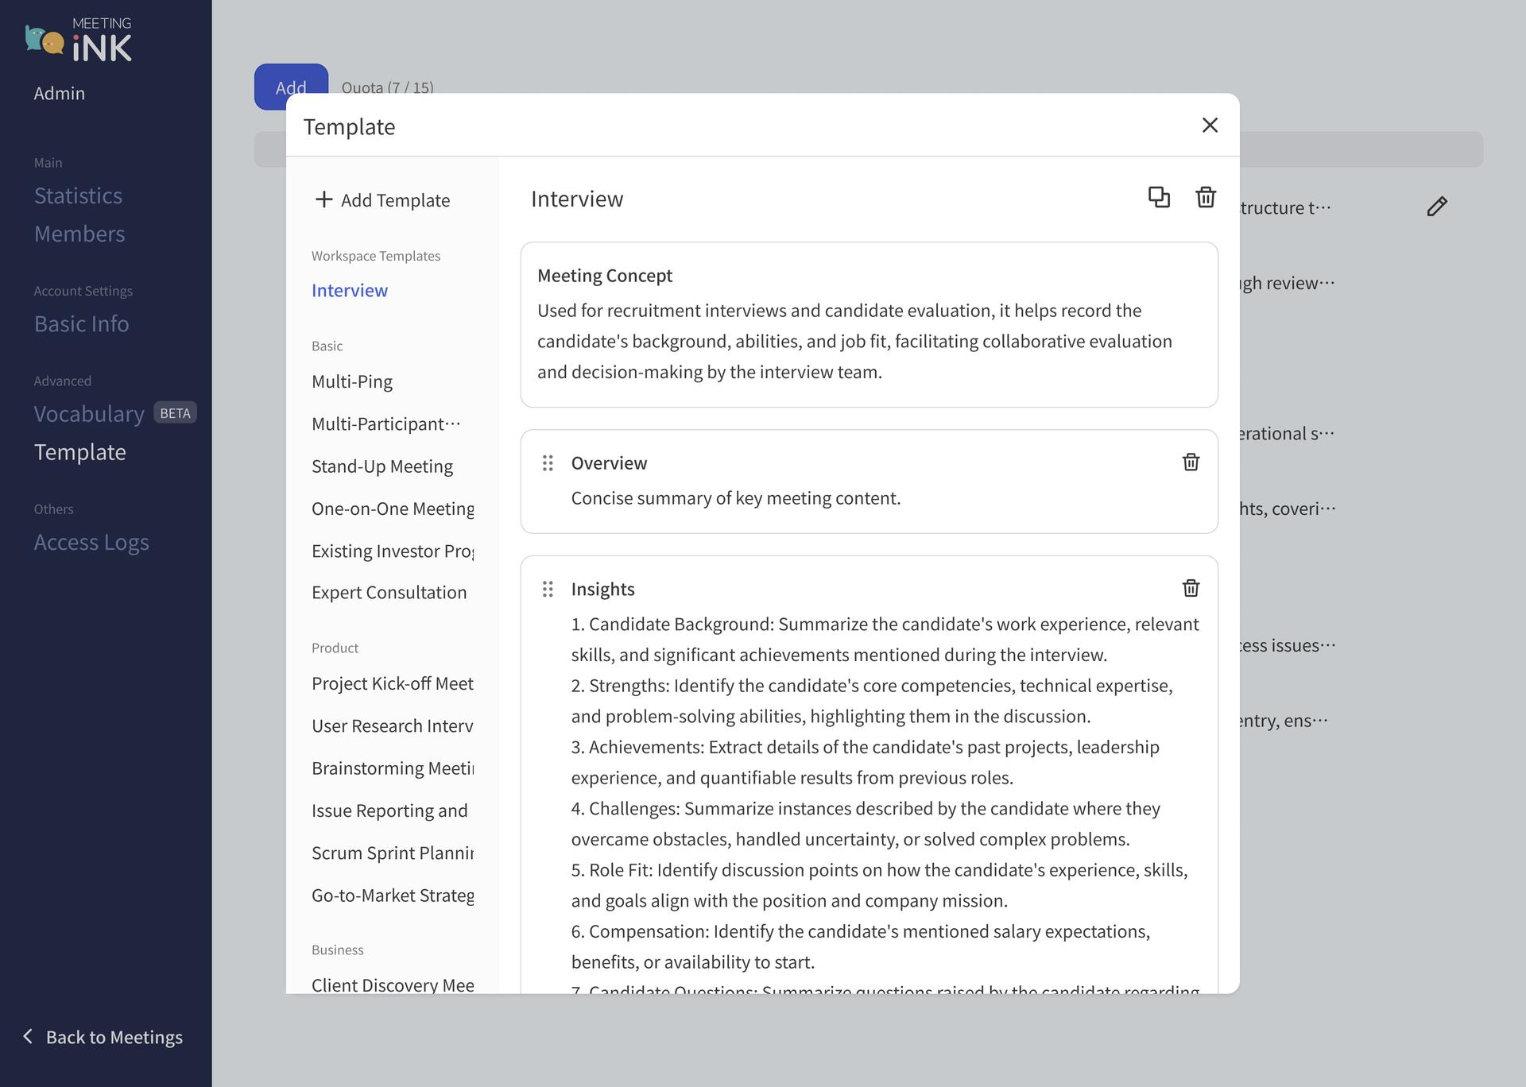The width and height of the screenshot is (1526, 1087).
Task: Select the Multi-Ping template
Action: click(x=352, y=381)
